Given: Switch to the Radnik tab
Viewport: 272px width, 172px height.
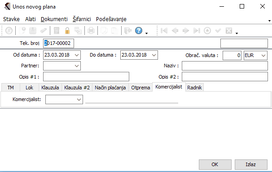Looking at the screenshot, I should (x=194, y=88).
